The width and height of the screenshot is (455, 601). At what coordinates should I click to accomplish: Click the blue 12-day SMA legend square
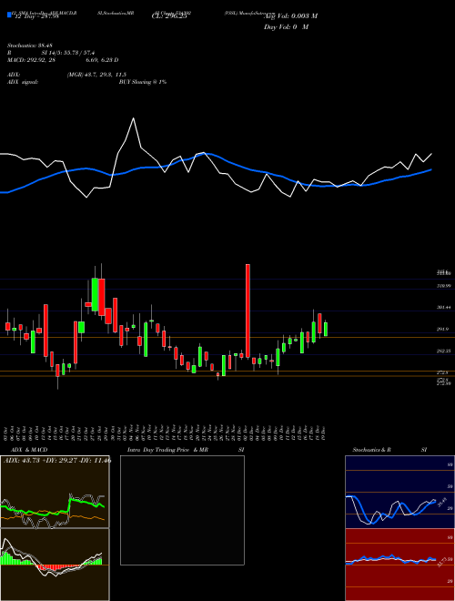[x=10, y=15]
